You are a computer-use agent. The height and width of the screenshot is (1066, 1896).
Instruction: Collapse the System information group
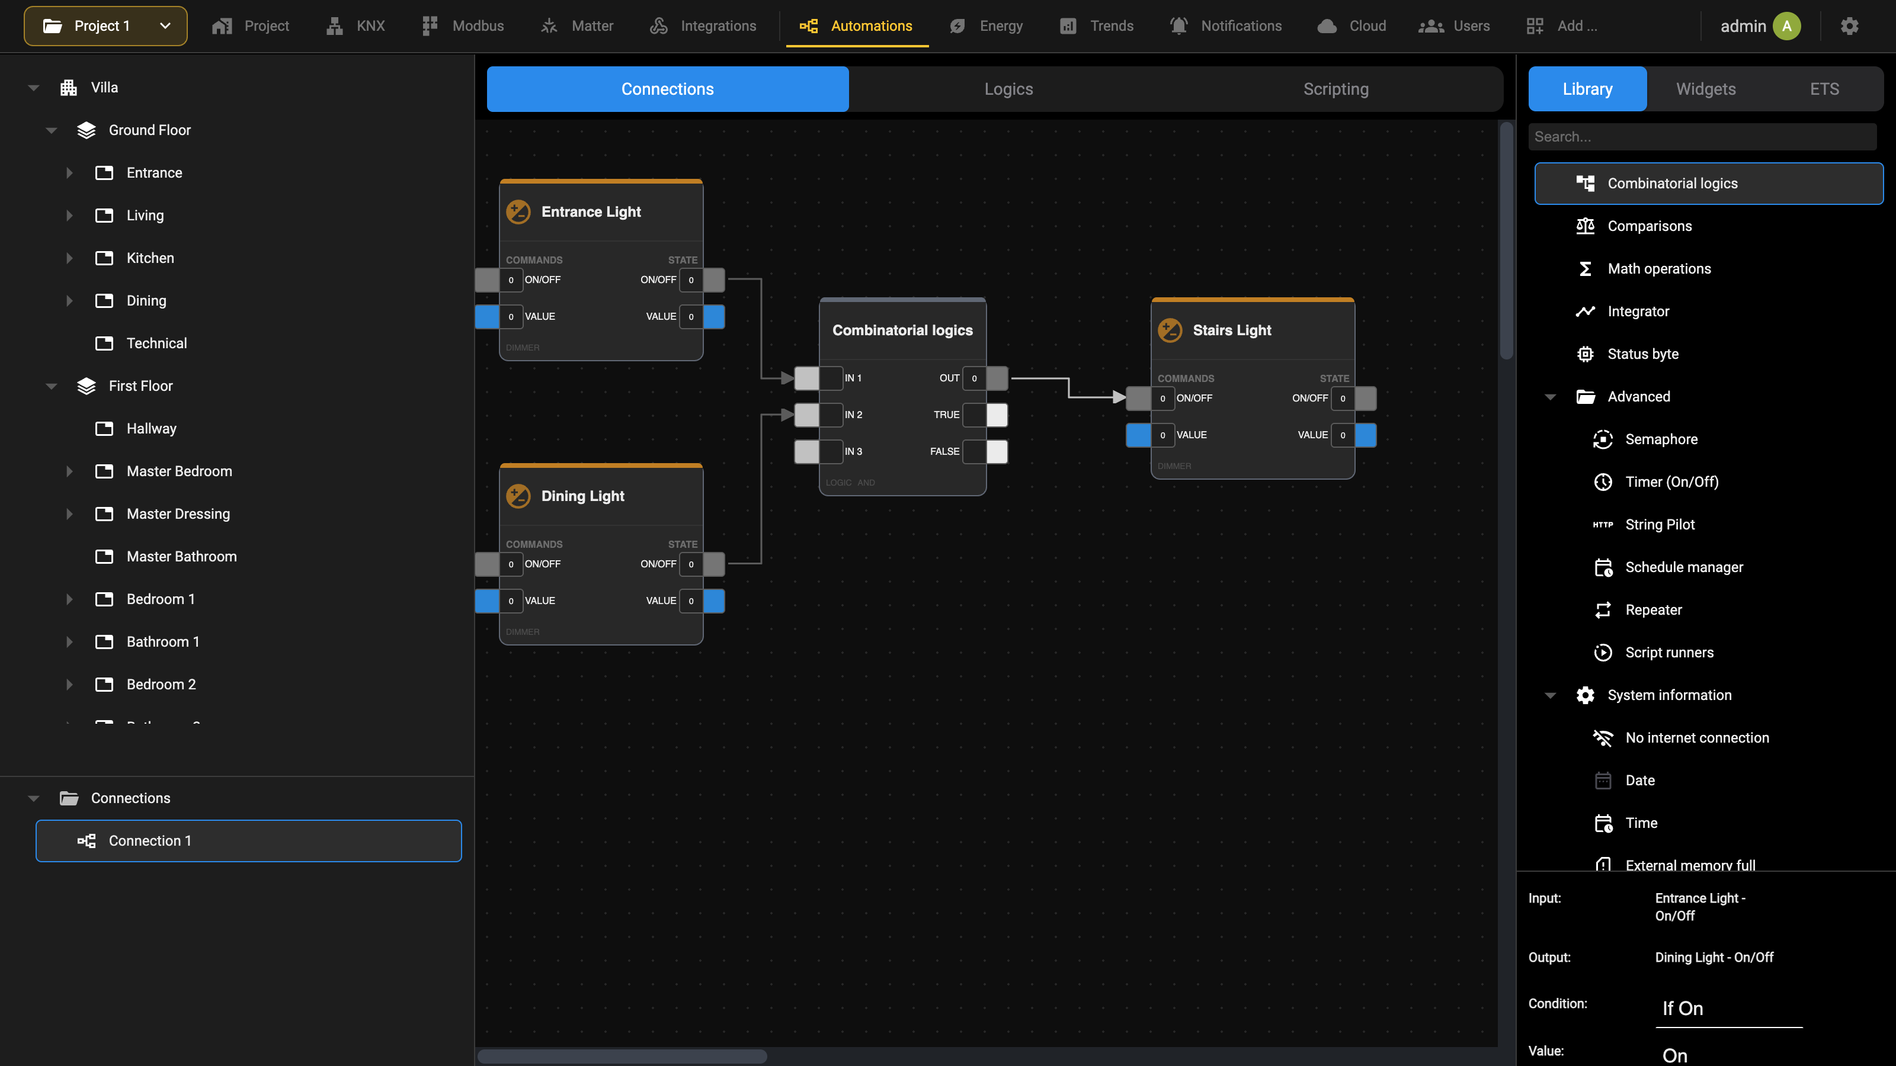1550,695
